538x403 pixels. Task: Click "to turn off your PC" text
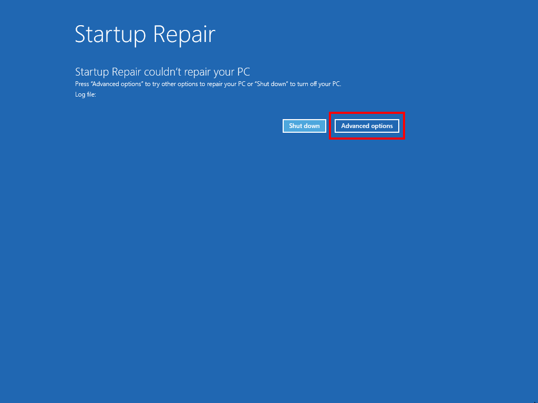click(316, 84)
